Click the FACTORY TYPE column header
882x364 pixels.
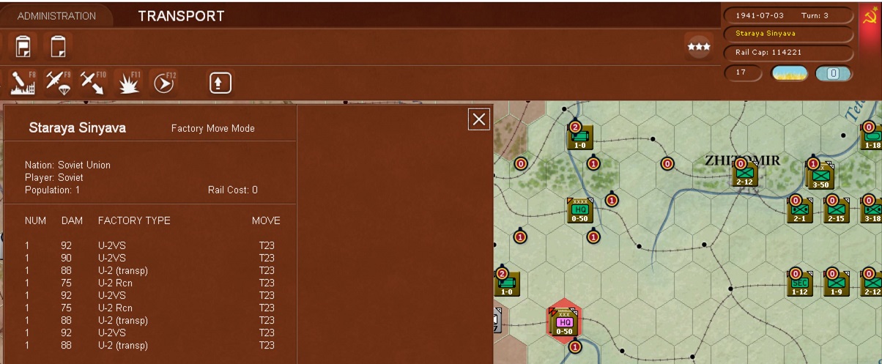pyautogui.click(x=134, y=220)
